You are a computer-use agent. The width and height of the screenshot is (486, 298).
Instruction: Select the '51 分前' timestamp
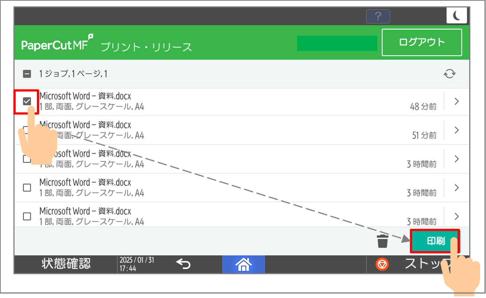pyautogui.click(x=424, y=135)
